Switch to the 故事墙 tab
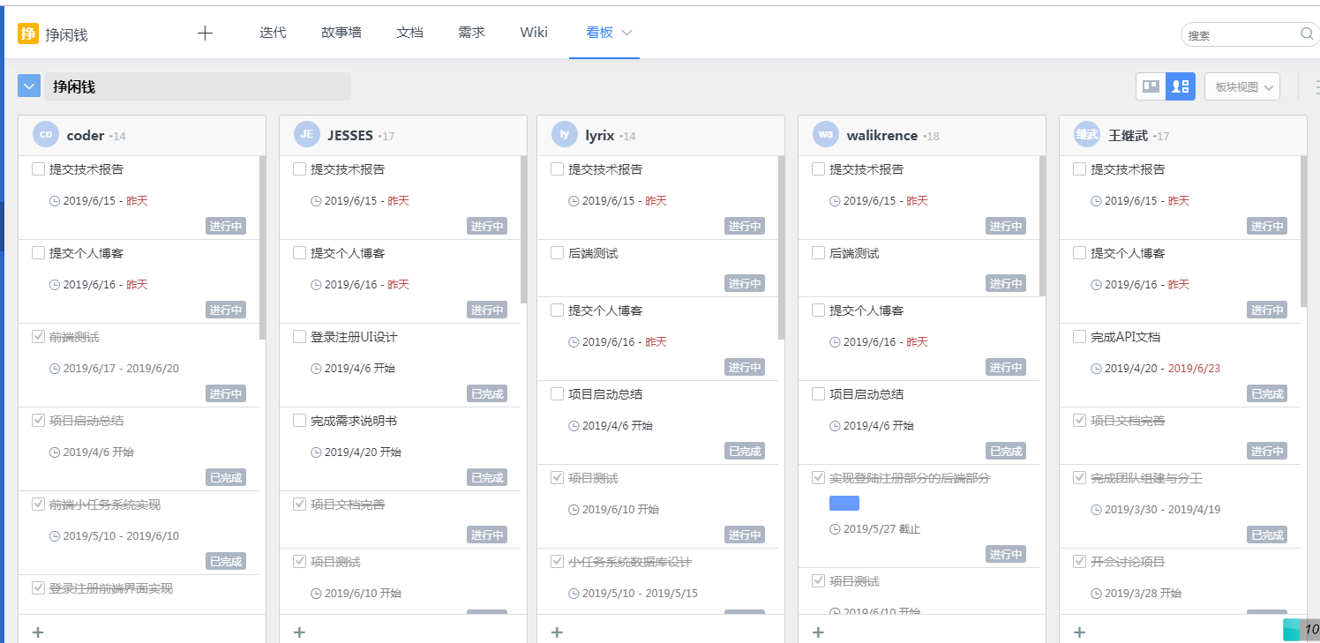 click(x=341, y=33)
